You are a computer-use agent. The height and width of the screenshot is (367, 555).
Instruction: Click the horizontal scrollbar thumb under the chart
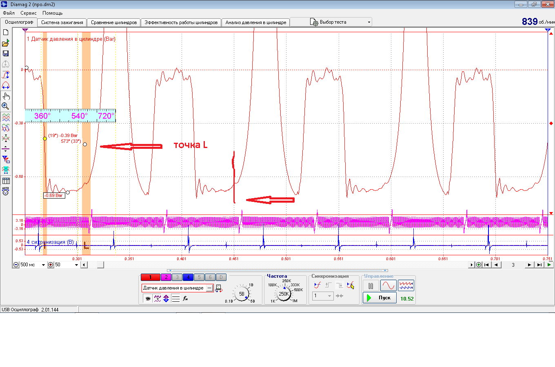point(100,265)
